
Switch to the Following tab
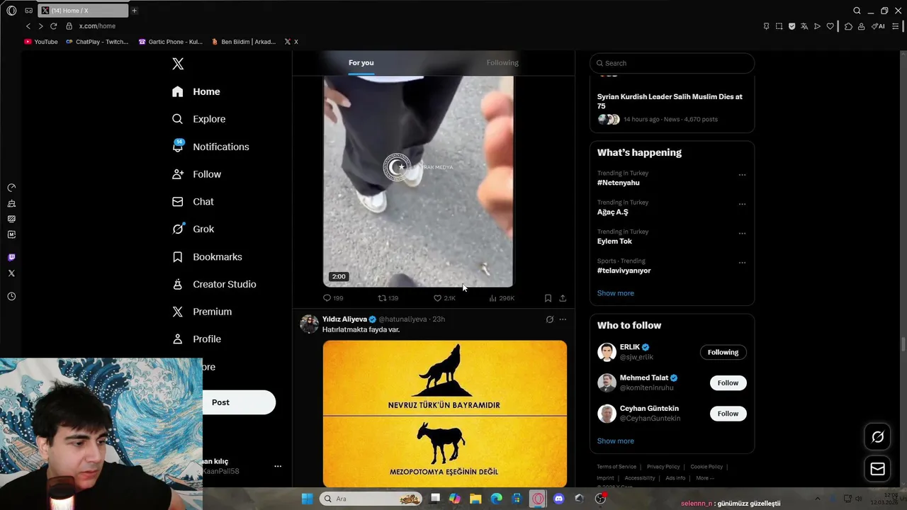coord(502,63)
